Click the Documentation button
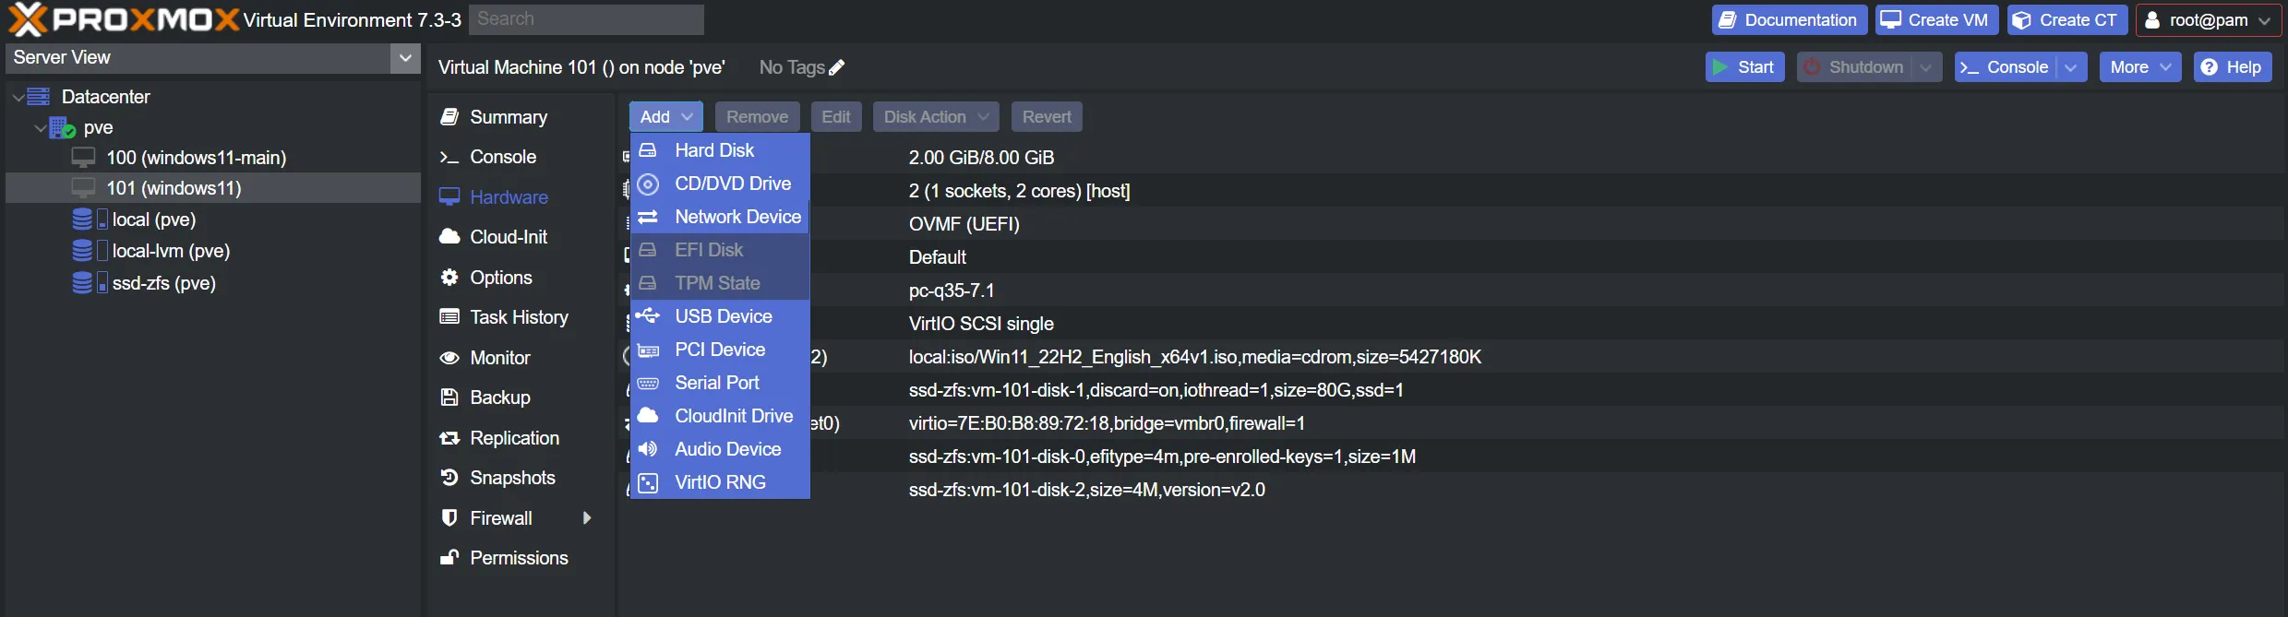 [x=1789, y=20]
